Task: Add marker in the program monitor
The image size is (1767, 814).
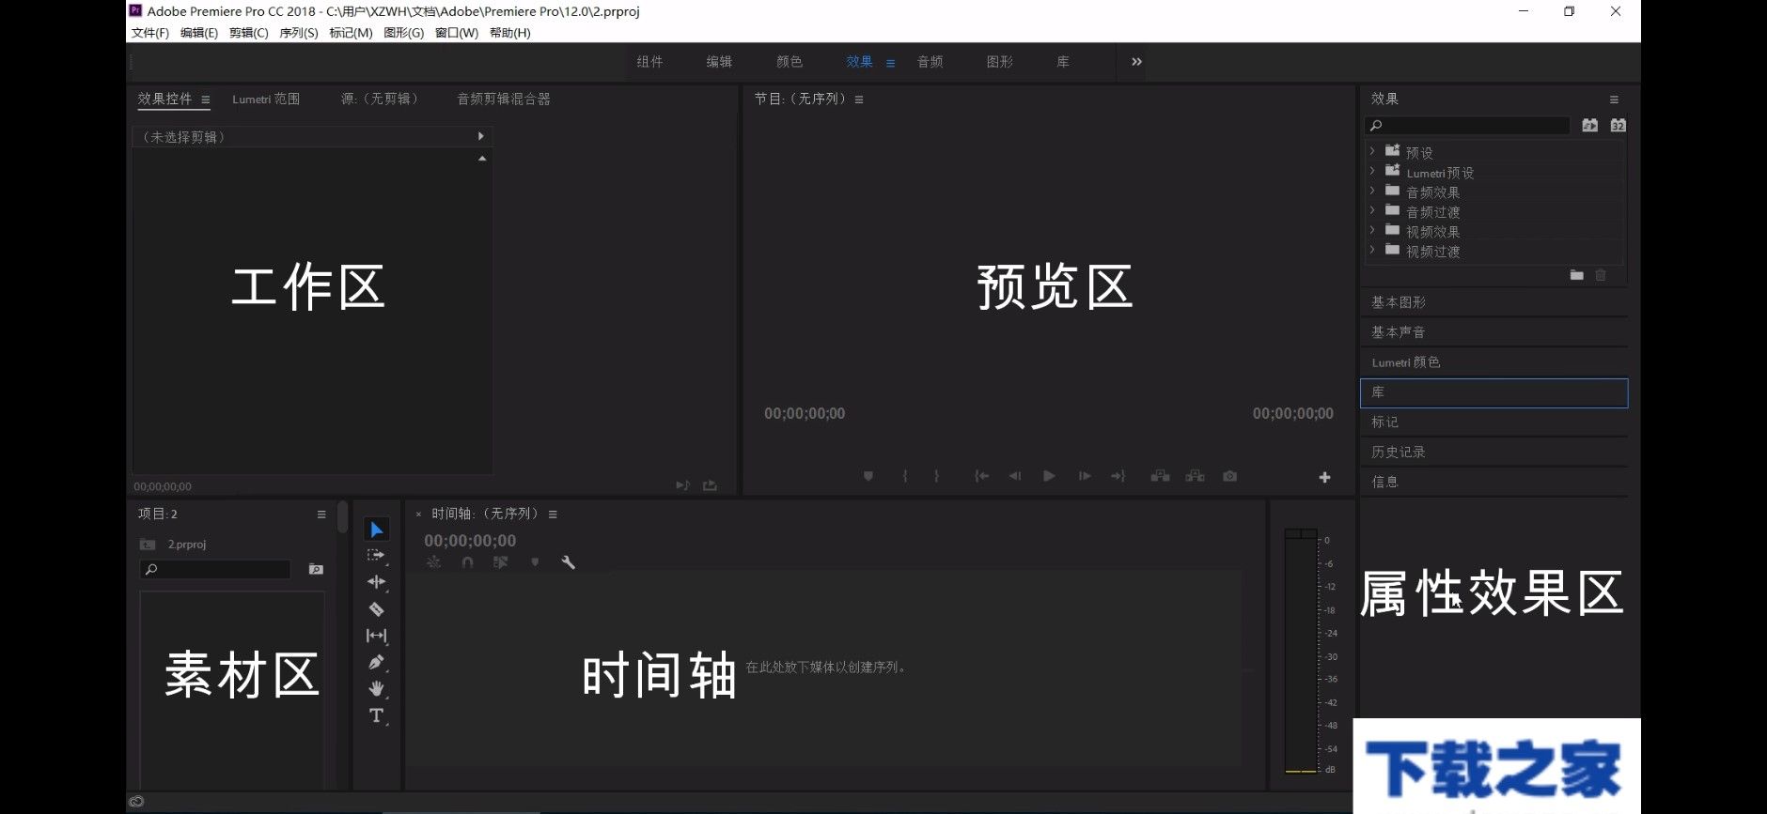Action: (868, 477)
